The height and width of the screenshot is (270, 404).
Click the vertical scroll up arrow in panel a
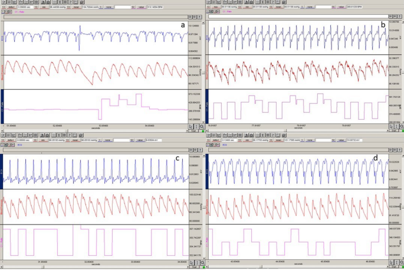point(203,22)
